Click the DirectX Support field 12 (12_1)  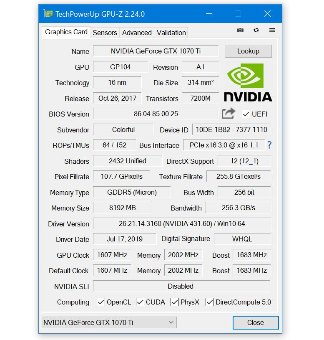pos(244,161)
